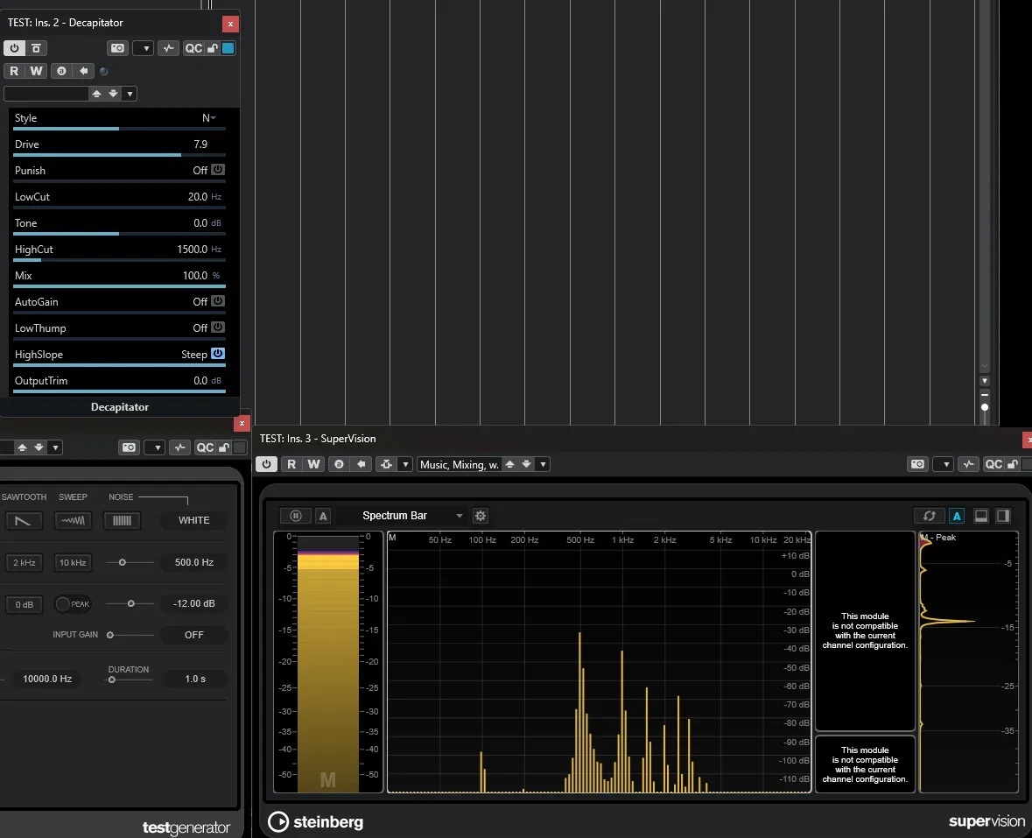
Task: Adjust the Mix slider at 100.0 %
Action: [x=119, y=286]
